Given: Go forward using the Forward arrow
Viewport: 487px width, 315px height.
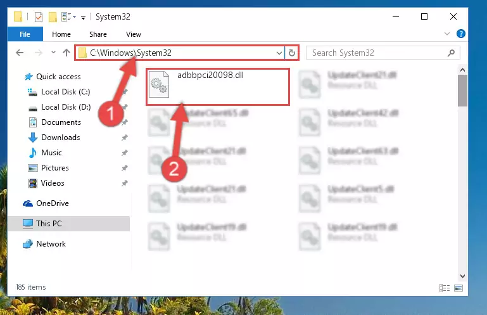Looking at the screenshot, I should [x=38, y=53].
